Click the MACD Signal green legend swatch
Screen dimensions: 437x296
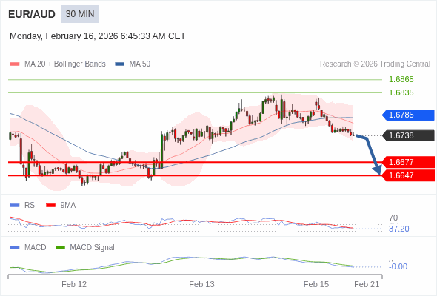(x=60, y=248)
